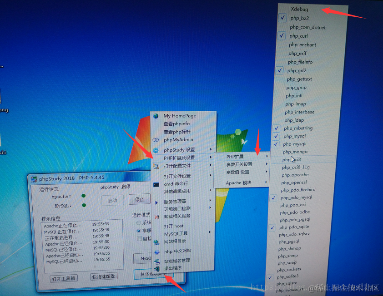
Task: Choose 查看php探针 from the menu
Action: coord(177,132)
